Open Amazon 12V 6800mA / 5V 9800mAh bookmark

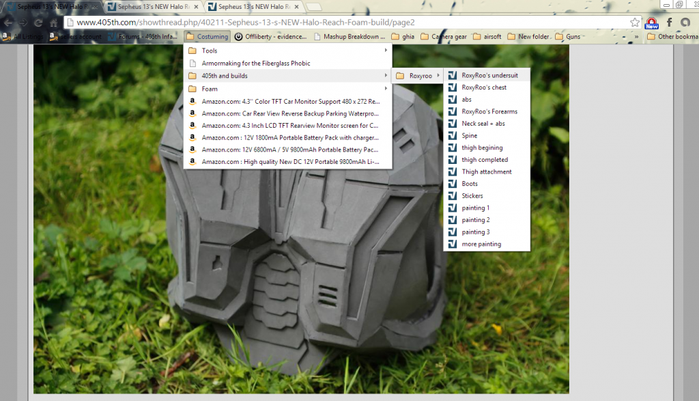coord(287,150)
